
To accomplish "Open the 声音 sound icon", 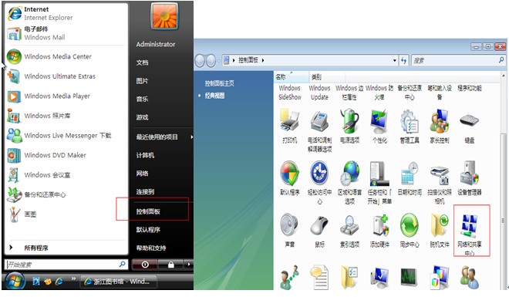I will point(289,230).
